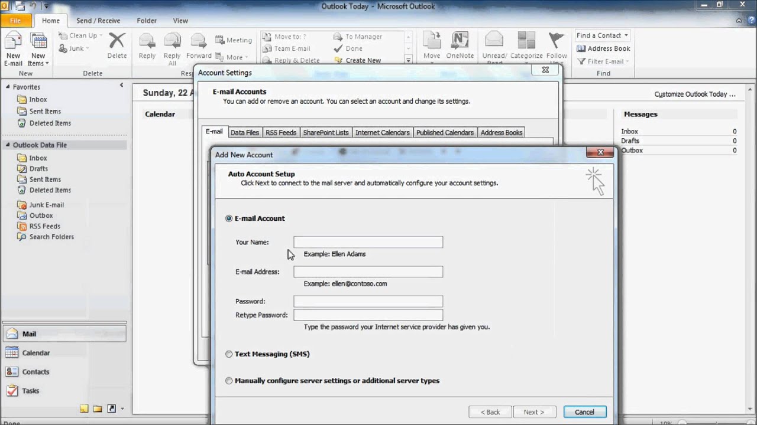Screen dimensions: 757x425
Task: Open the Calendar navigation pane
Action: click(x=64, y=352)
